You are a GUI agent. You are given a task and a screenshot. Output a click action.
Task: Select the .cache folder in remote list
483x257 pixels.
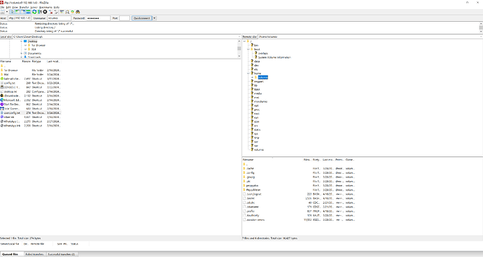(299, 168)
